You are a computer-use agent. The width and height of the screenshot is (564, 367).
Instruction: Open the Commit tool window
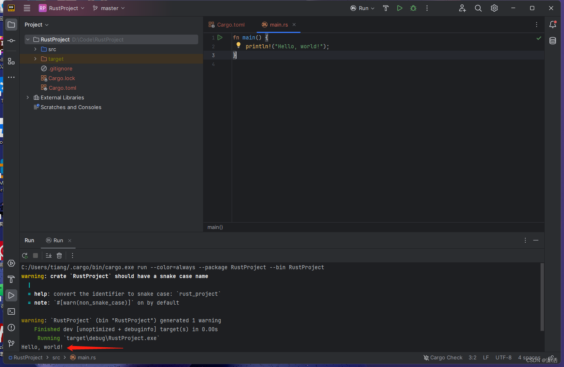11,41
